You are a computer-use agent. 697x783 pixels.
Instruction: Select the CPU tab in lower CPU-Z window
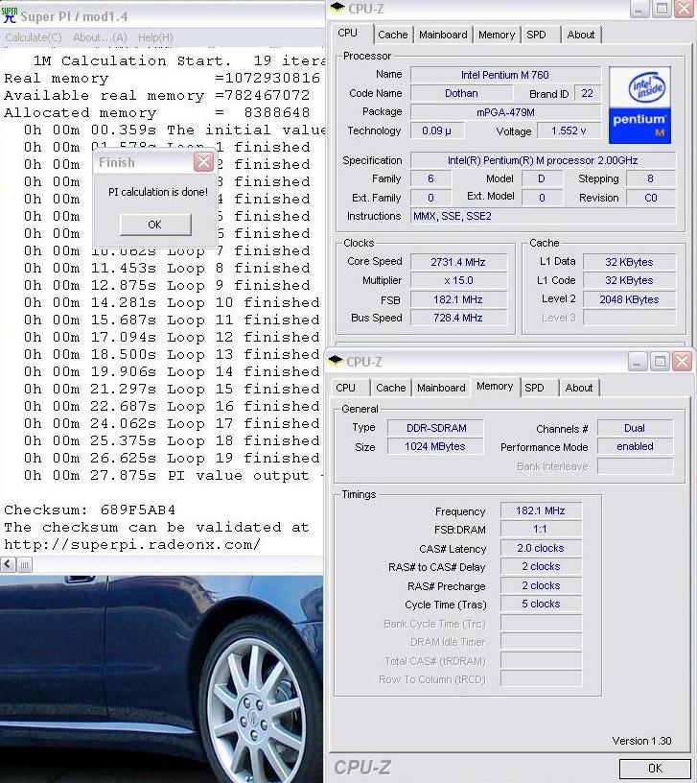pos(346,388)
